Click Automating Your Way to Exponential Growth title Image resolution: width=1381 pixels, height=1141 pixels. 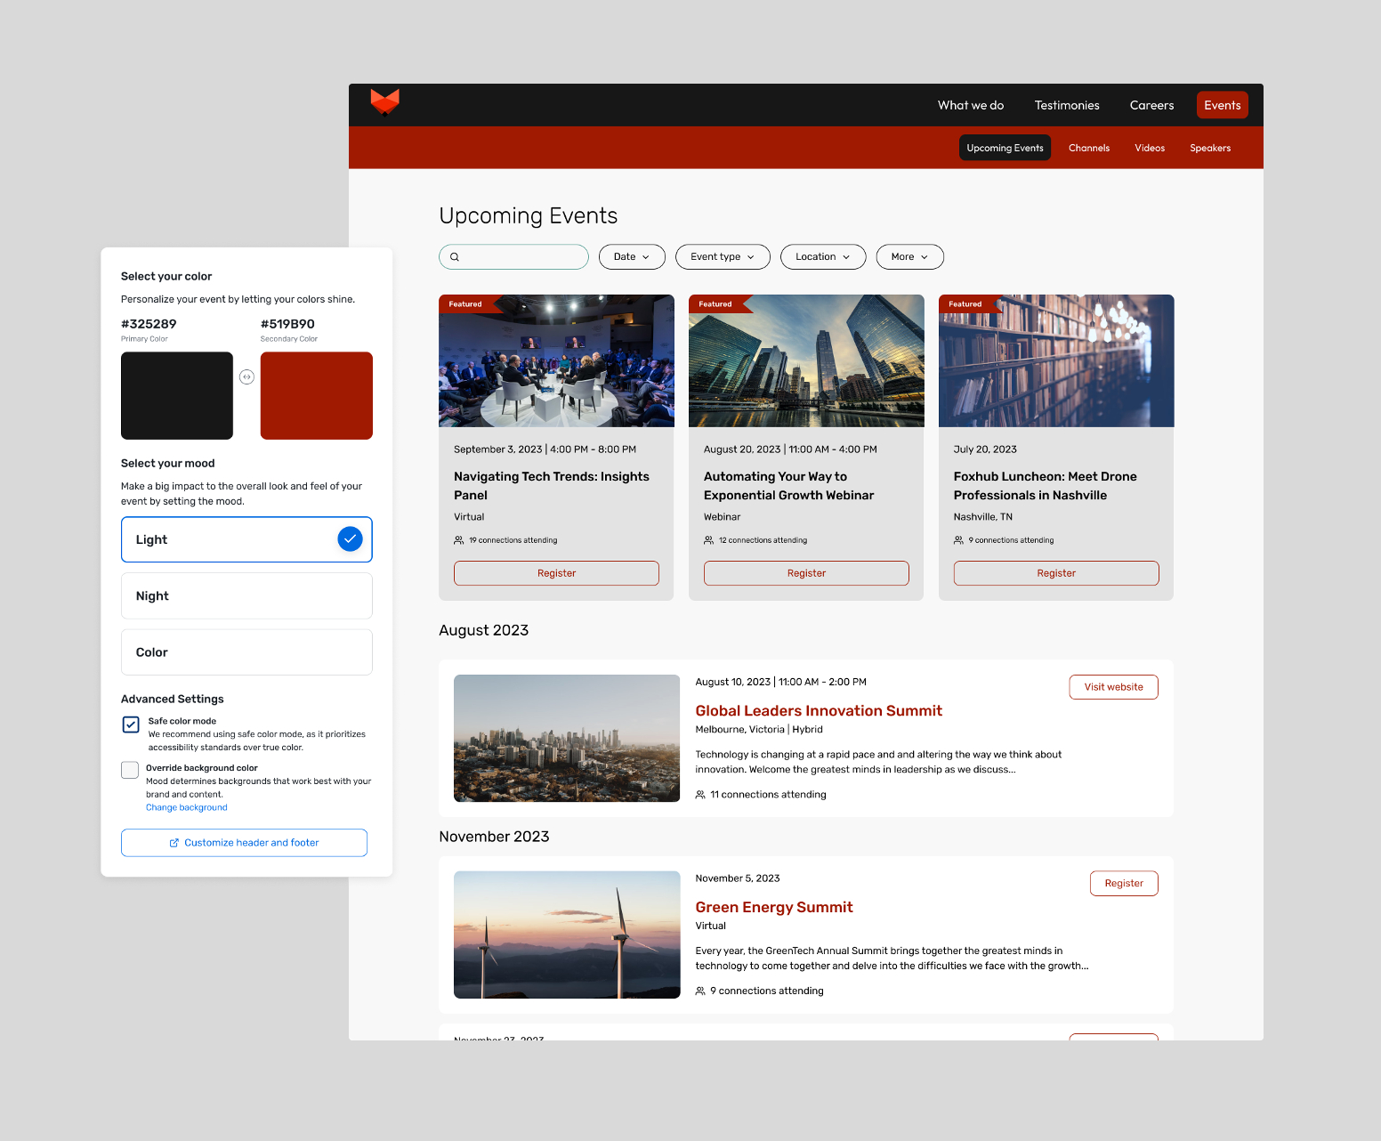(789, 486)
